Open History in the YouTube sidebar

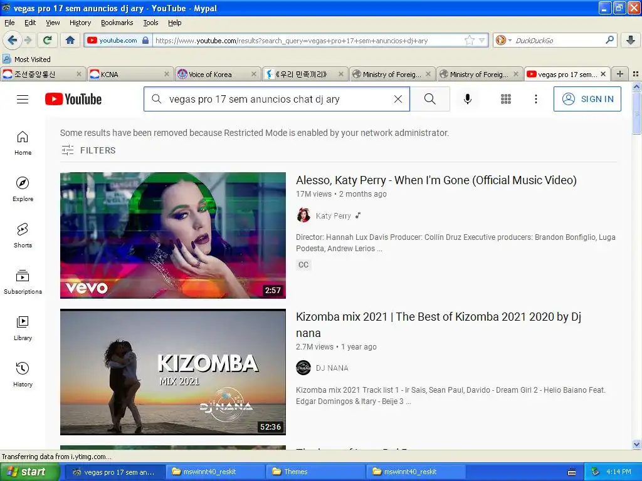click(x=23, y=375)
